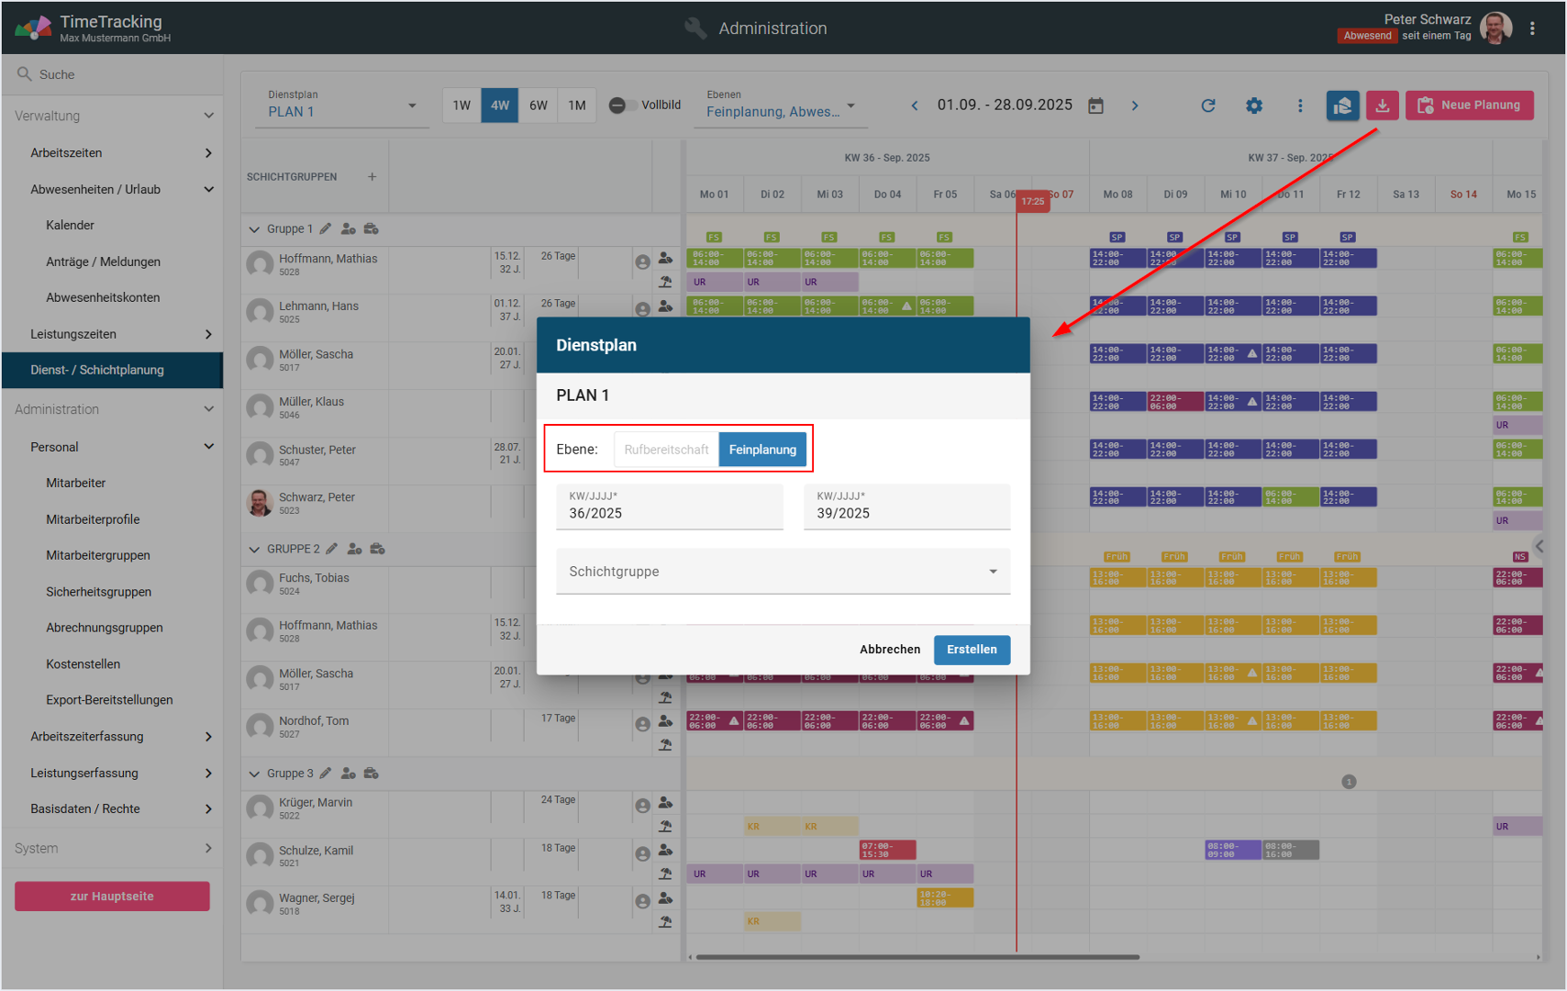The image size is (1567, 991).
Task: Collapse the GRUPPE 2 shift group
Action: tap(254, 549)
